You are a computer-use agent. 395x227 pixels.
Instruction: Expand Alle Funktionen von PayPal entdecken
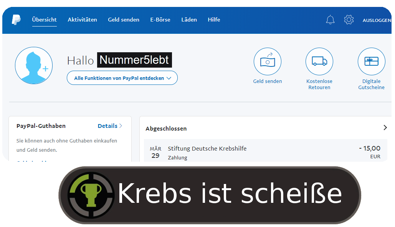tap(122, 78)
